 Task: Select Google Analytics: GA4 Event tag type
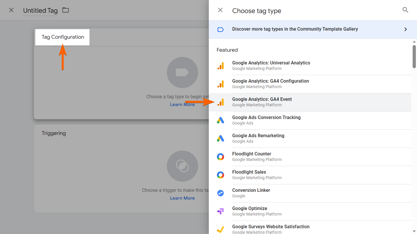262,99
